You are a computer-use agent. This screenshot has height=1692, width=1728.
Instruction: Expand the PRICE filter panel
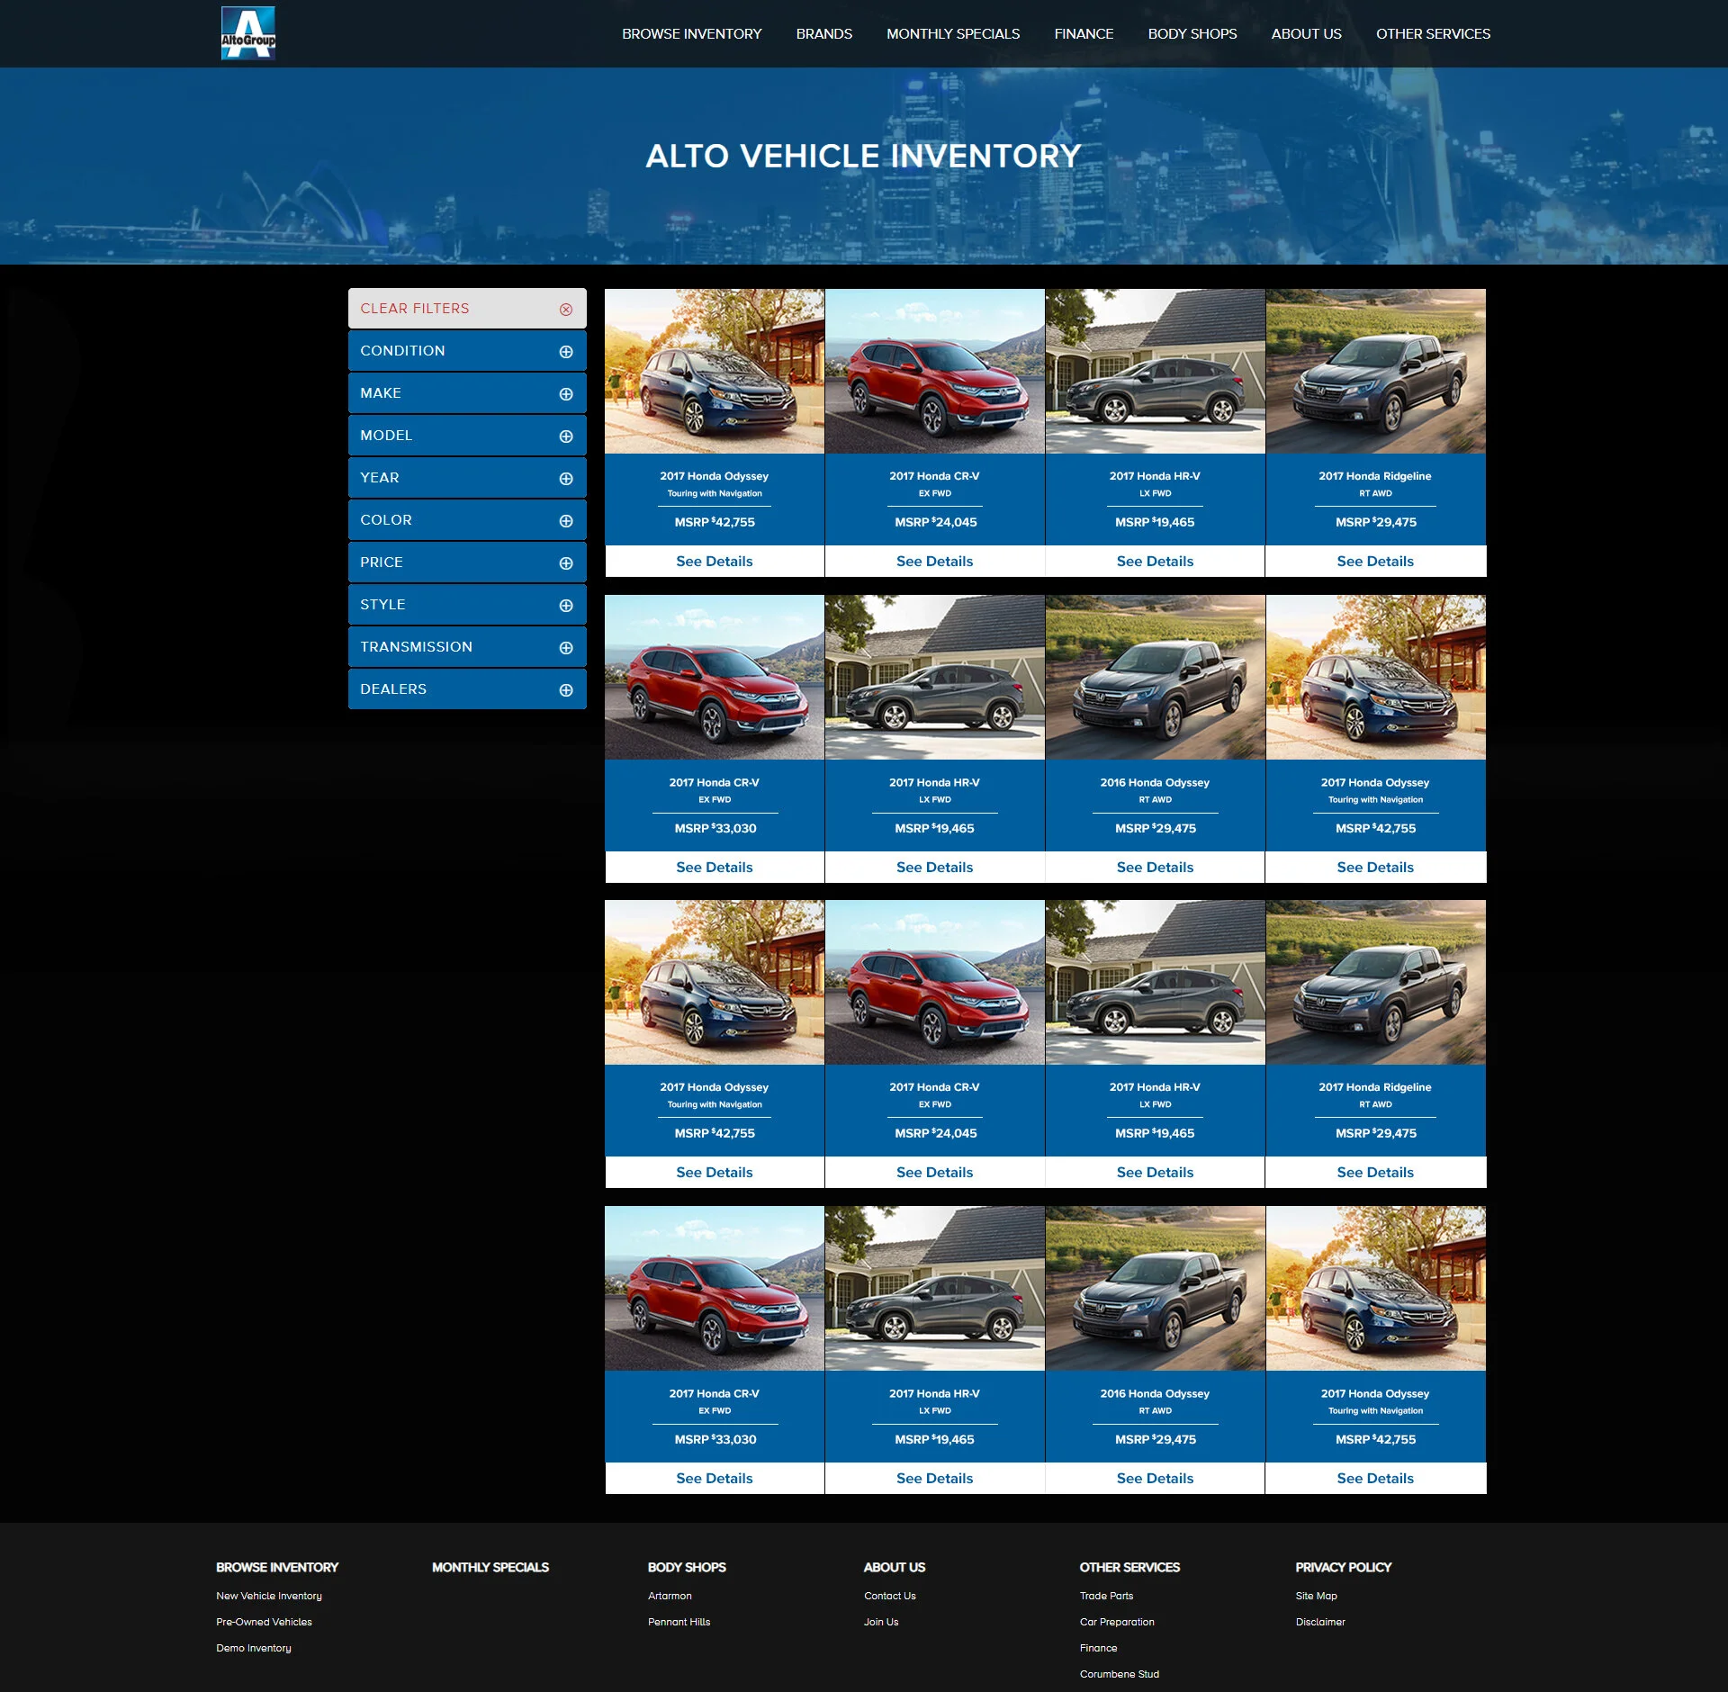coord(467,562)
